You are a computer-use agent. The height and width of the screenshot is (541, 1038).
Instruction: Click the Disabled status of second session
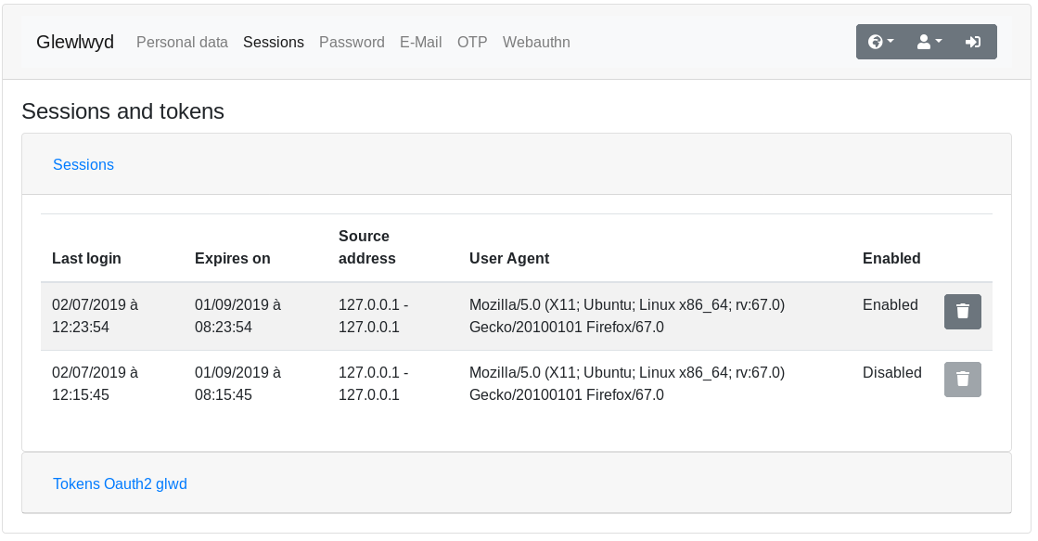pyautogui.click(x=891, y=372)
